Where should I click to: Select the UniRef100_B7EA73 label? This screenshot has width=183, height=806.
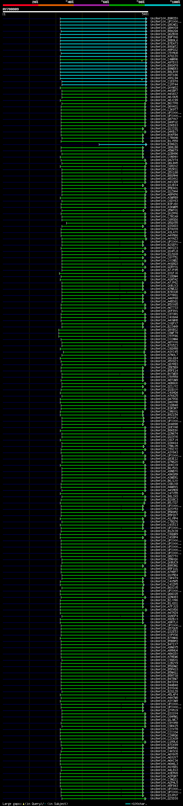click(x=164, y=43)
